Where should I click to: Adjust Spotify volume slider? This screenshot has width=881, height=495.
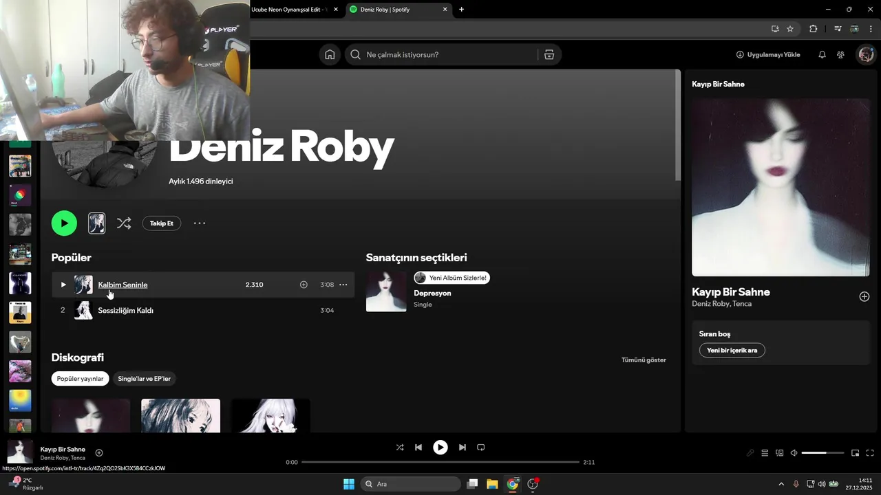[822, 453]
